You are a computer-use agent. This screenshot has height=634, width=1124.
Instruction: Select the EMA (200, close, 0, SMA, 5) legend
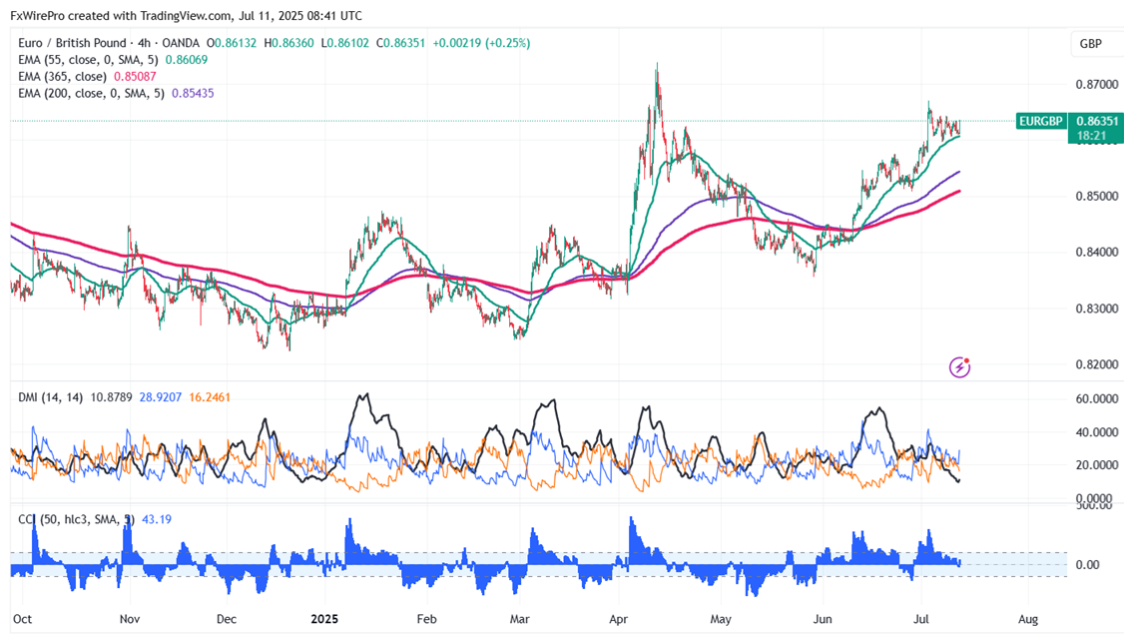pos(91,93)
